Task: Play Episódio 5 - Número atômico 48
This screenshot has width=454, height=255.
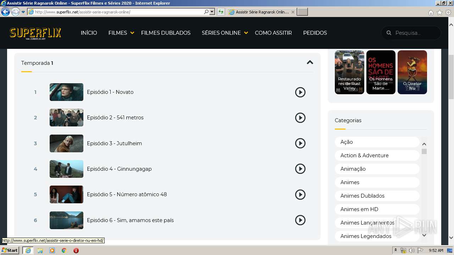Action: click(300, 194)
